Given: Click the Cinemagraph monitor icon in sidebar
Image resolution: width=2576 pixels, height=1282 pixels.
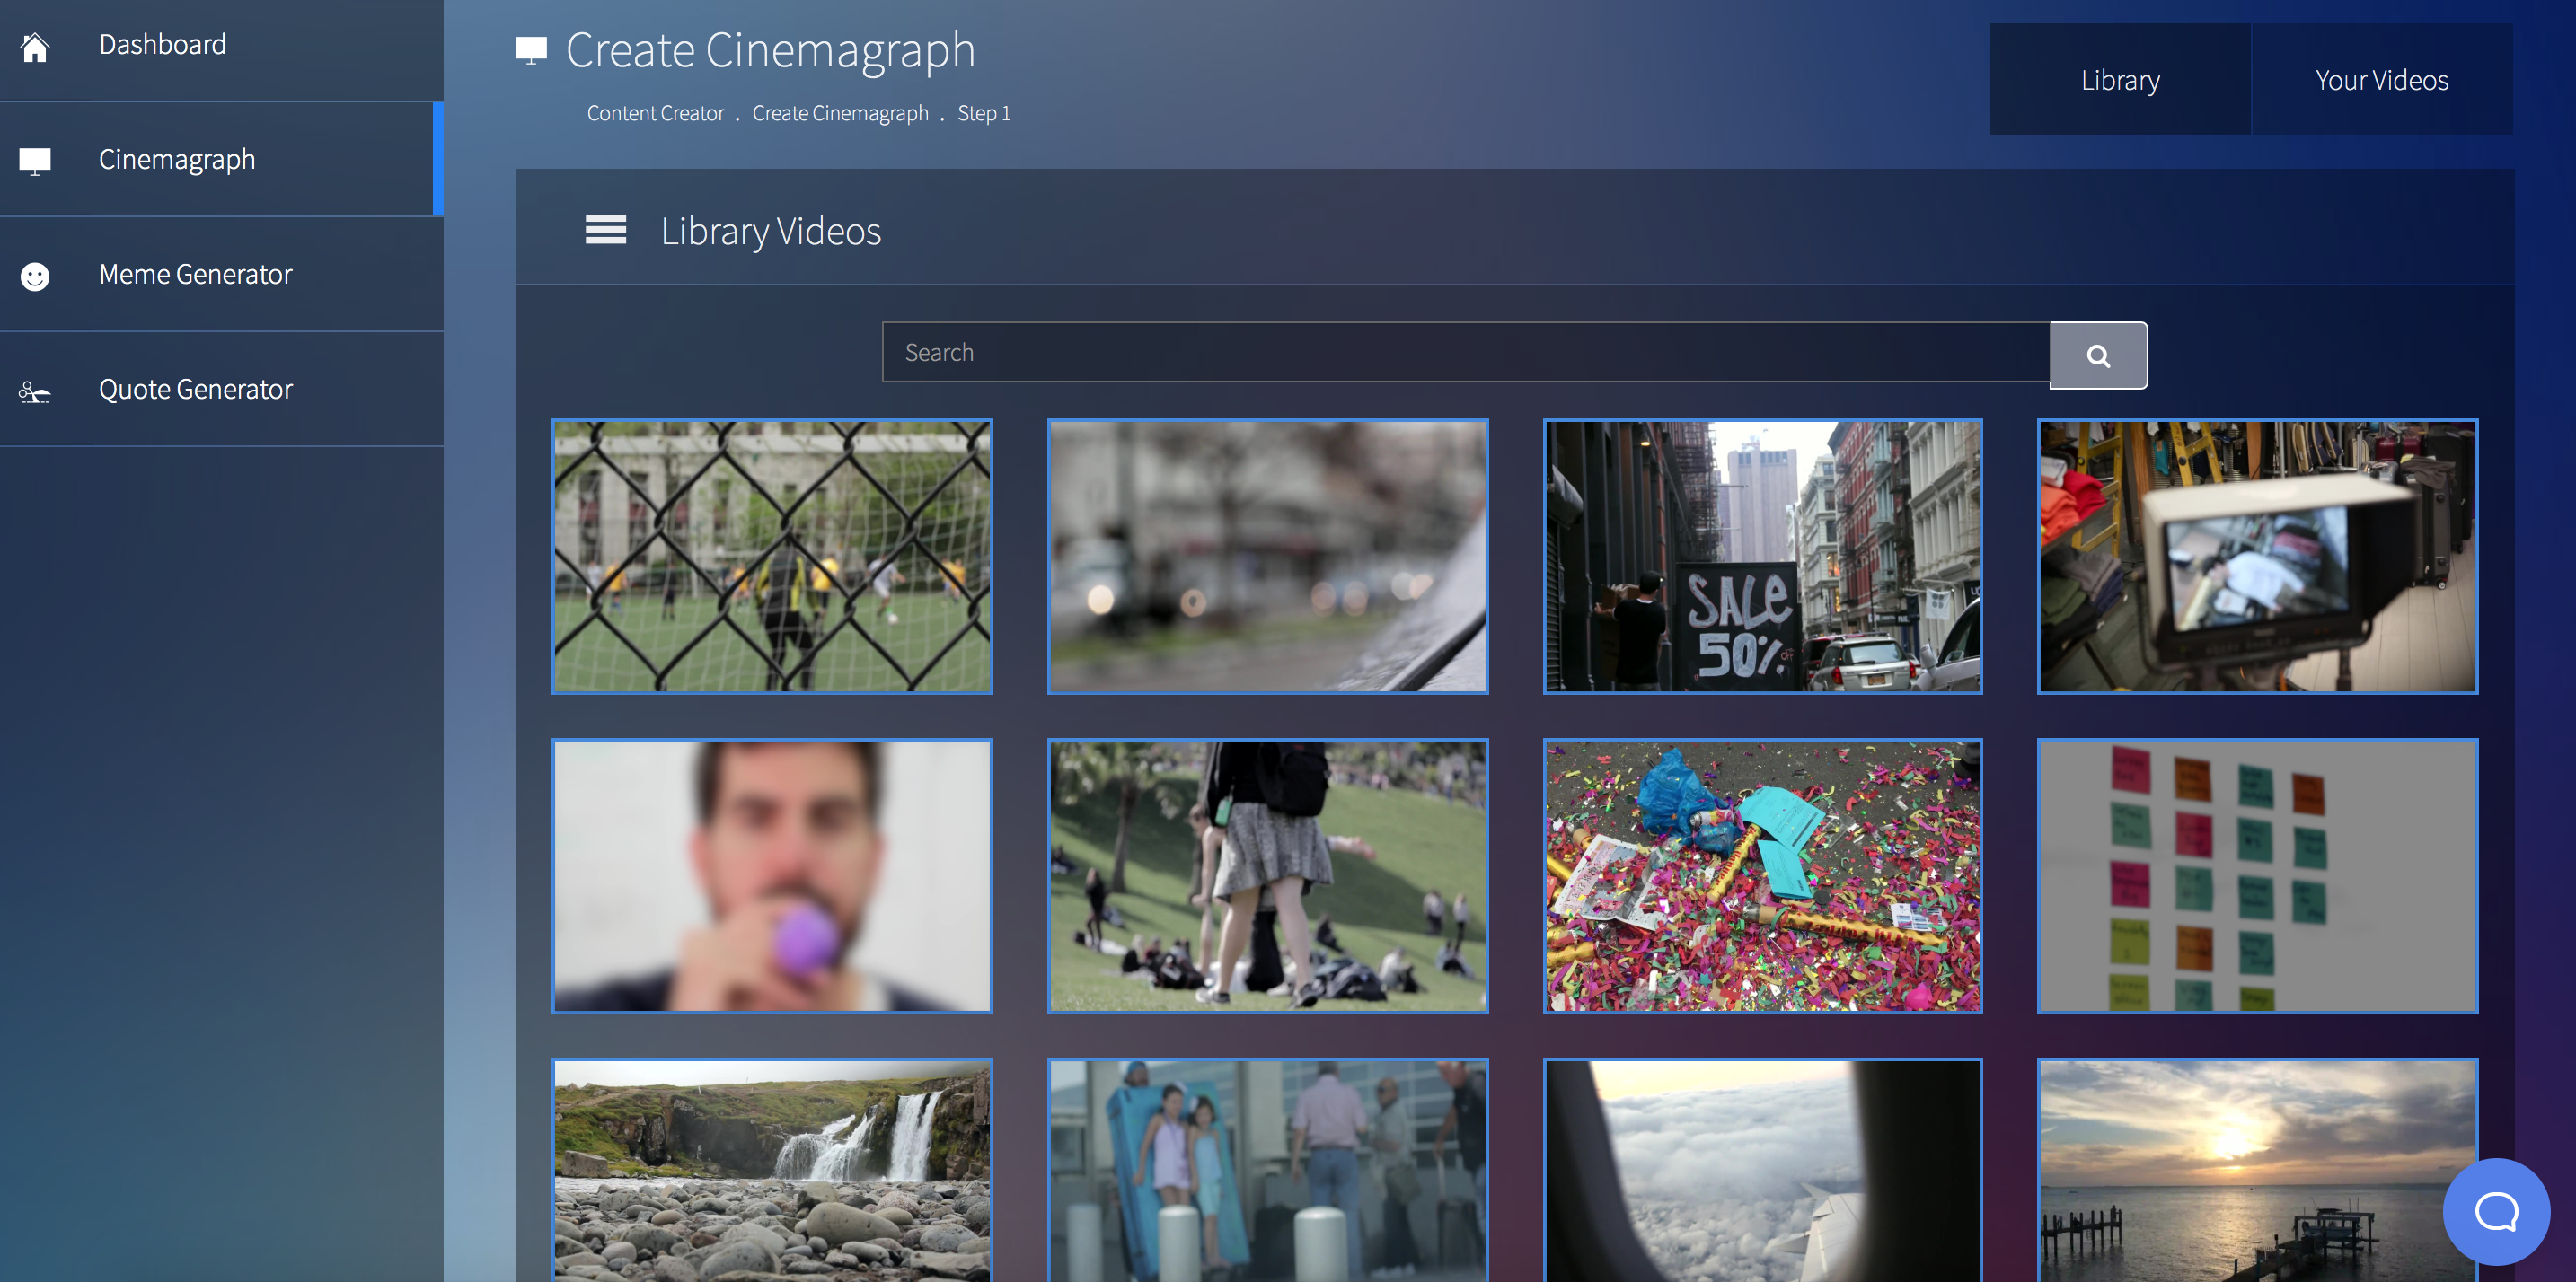Looking at the screenshot, I should click(35, 161).
